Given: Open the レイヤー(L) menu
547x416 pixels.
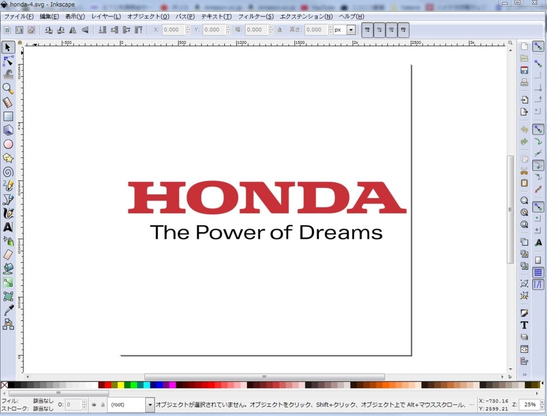Looking at the screenshot, I should click(x=106, y=17).
